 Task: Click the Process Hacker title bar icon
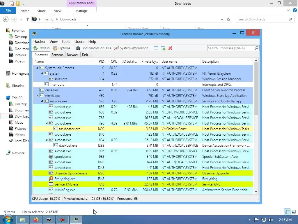pos(34,34)
